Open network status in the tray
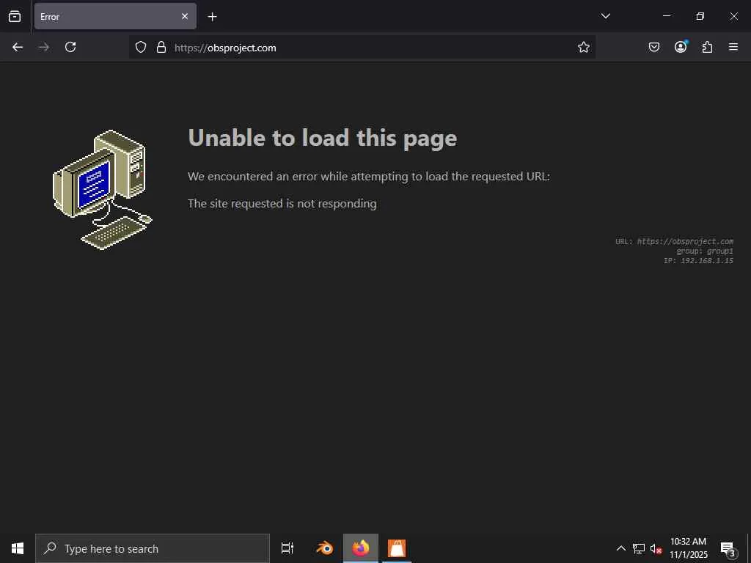 point(639,548)
